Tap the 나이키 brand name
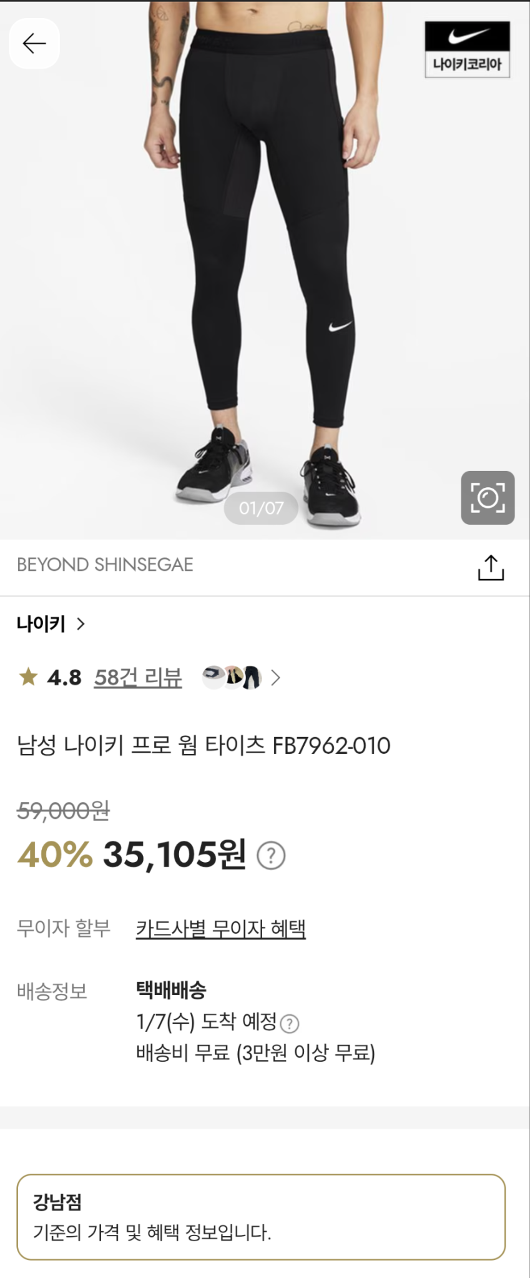This screenshot has height=1278, width=530. 41,623
